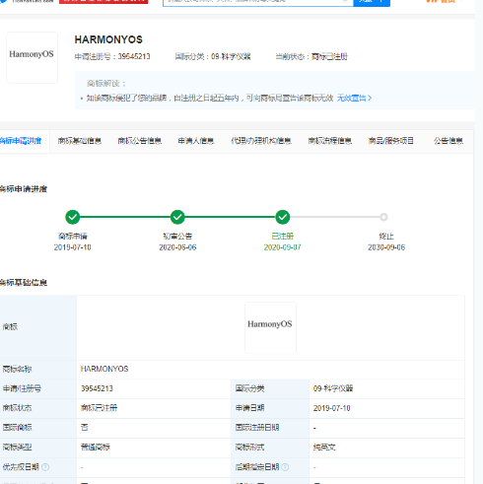
Task: Click the 已注册 green checkmark step
Action: [283, 217]
